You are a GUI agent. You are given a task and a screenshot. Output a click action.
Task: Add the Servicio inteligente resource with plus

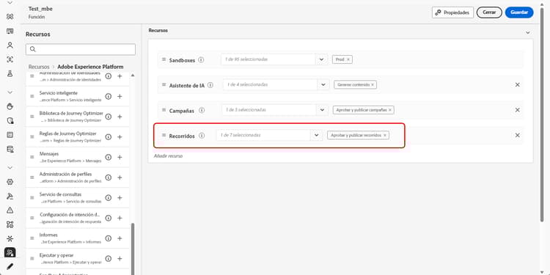[120, 97]
